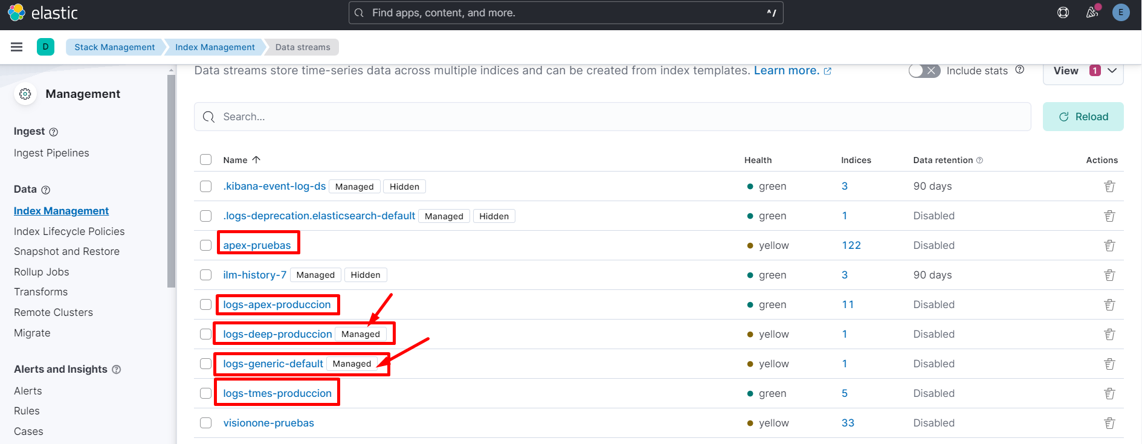The image size is (1142, 444).
Task: Delete the logs-tmes-produccion data stream
Action: click(1109, 393)
